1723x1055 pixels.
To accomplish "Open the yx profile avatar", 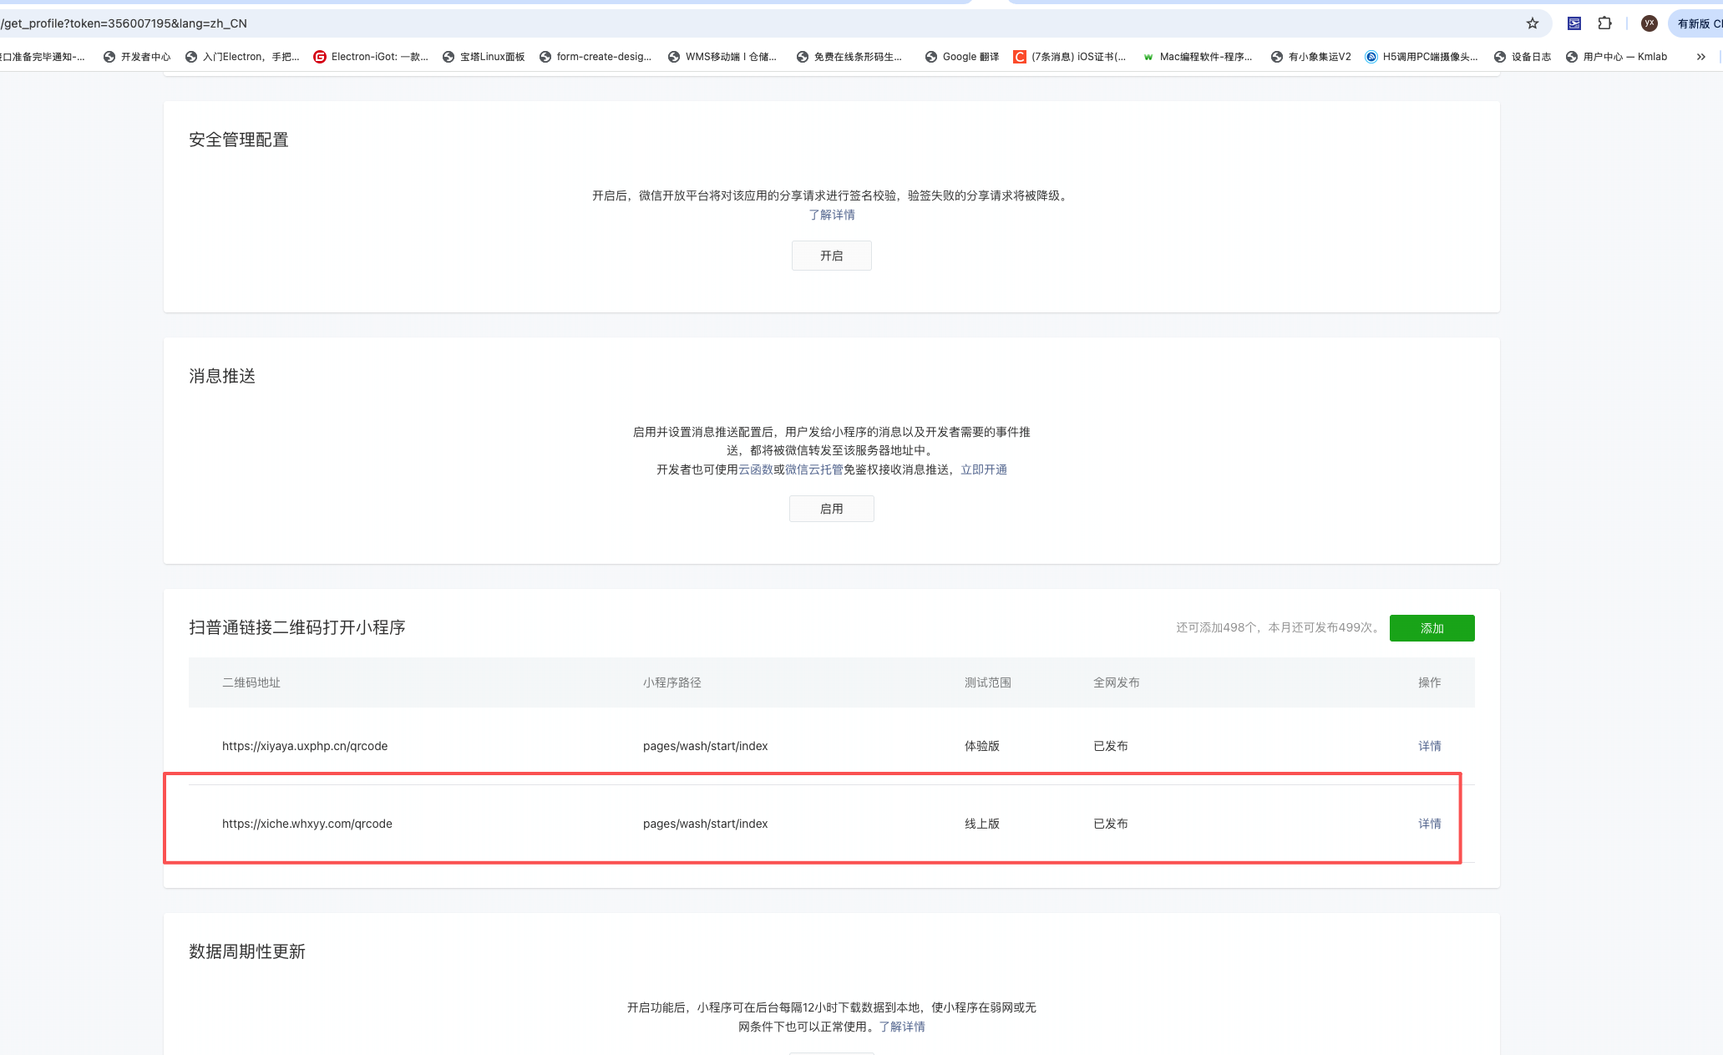I will (x=1649, y=23).
